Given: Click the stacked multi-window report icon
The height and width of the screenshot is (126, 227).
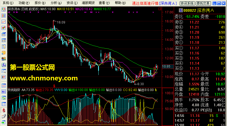Looking at the screenshot, I should point(4,34).
